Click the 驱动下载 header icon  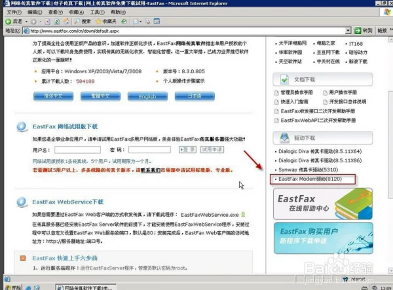(x=284, y=137)
